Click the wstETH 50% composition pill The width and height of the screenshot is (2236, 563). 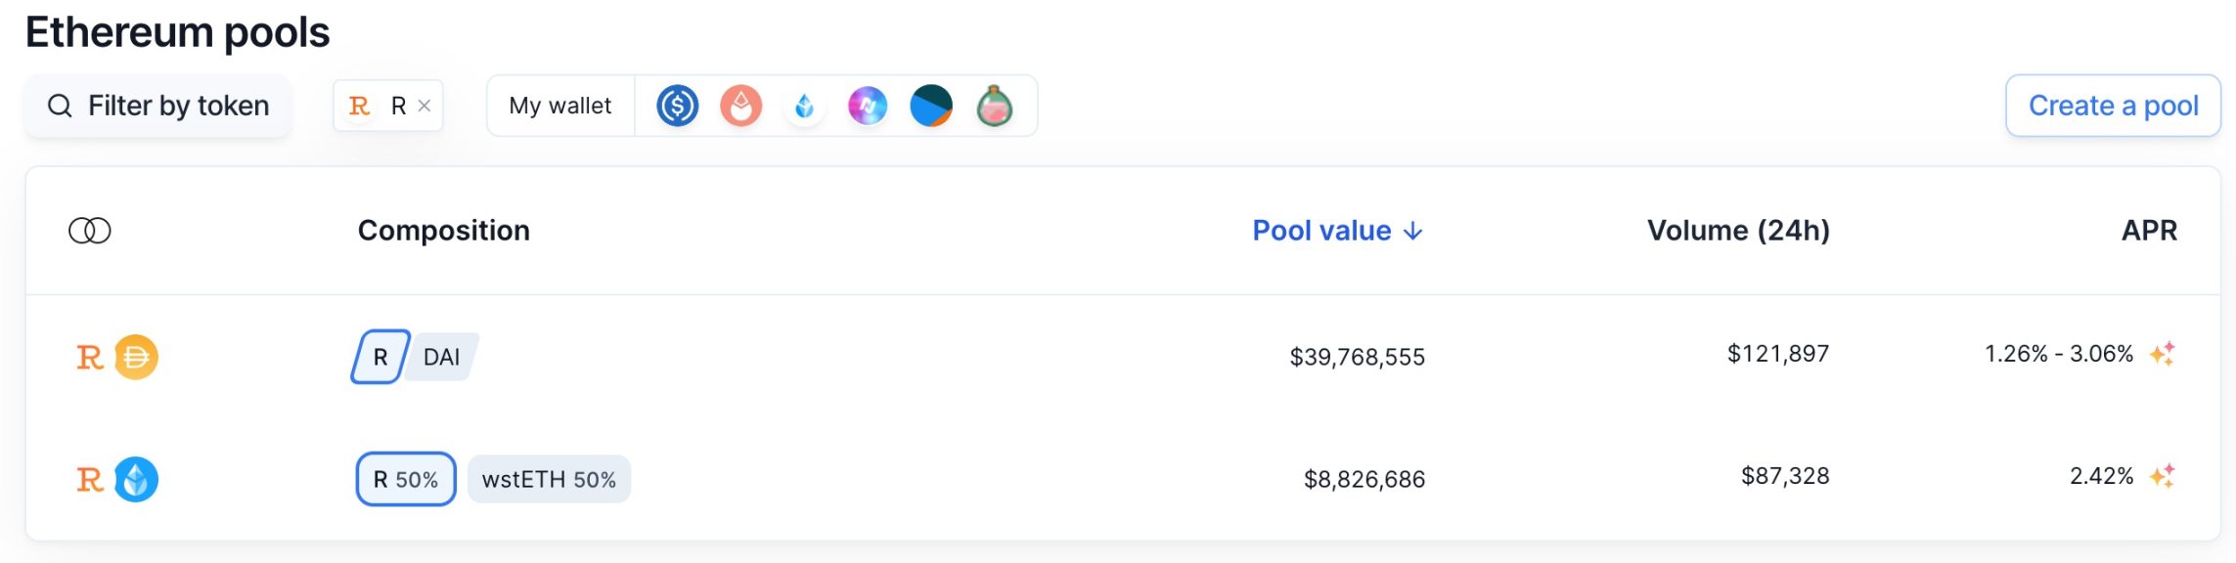(549, 479)
